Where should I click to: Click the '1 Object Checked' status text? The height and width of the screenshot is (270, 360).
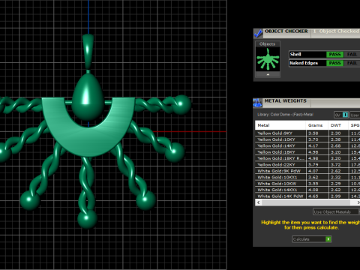click(x=336, y=31)
